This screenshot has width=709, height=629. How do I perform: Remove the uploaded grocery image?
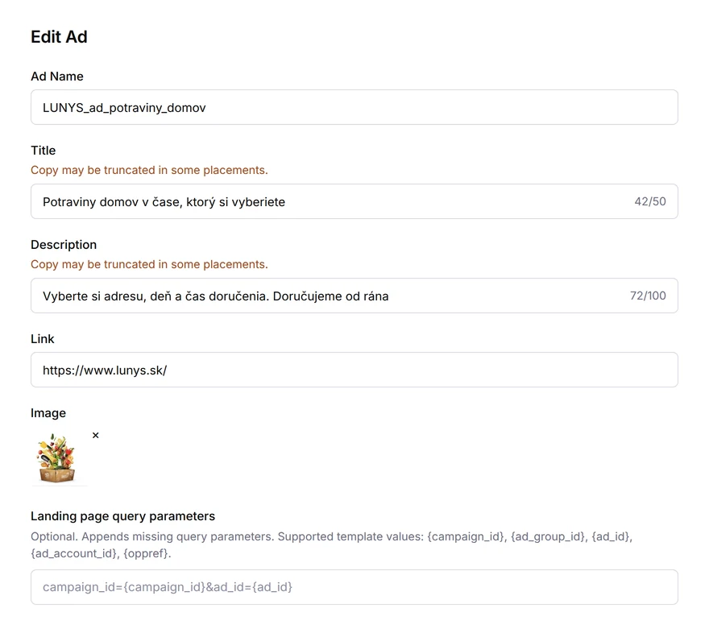95,435
